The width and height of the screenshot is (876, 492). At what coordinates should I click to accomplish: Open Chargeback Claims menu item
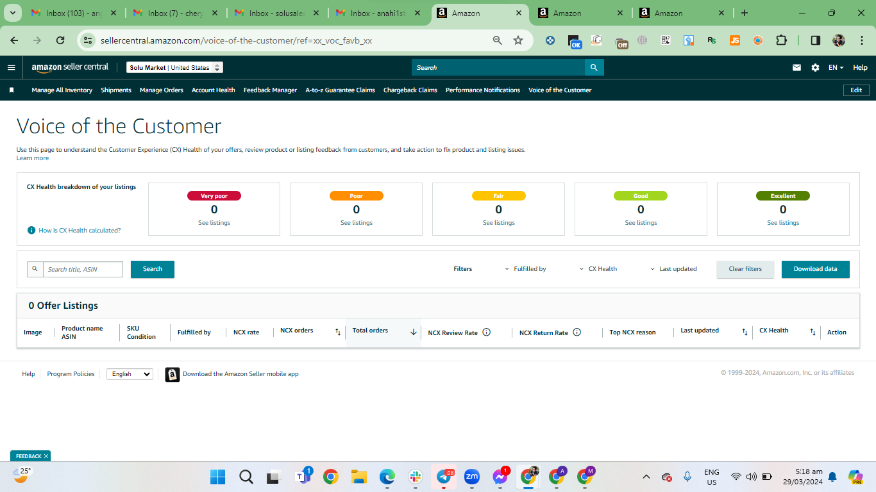pyautogui.click(x=410, y=90)
